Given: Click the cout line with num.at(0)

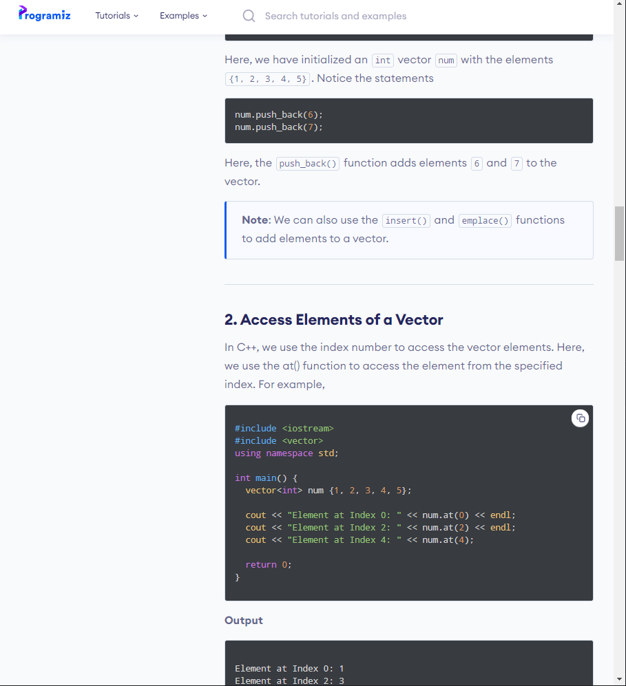Looking at the screenshot, I should [x=380, y=515].
